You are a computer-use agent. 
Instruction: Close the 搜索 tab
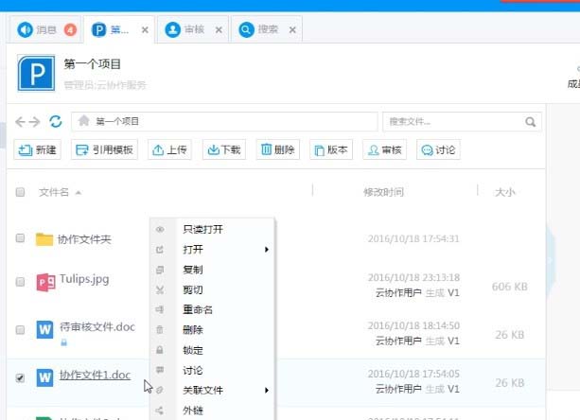292,30
